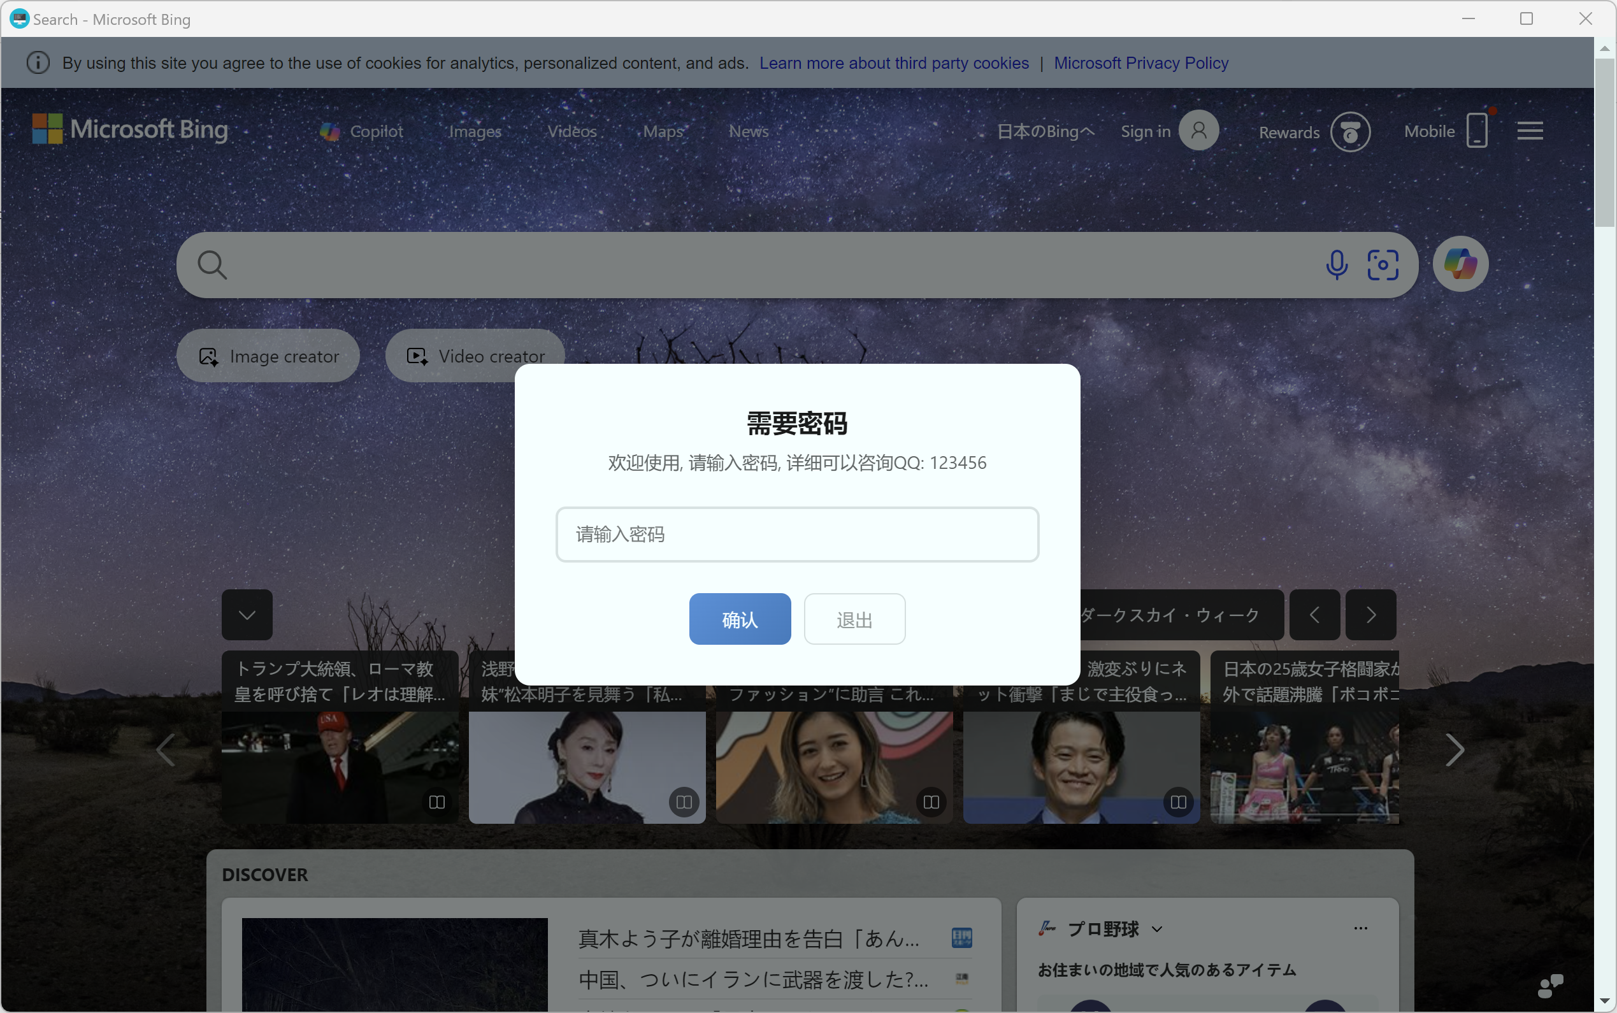Image resolution: width=1617 pixels, height=1013 pixels.
Task: Open the プロ野球 dropdown in Discover
Action: [x=1156, y=929]
